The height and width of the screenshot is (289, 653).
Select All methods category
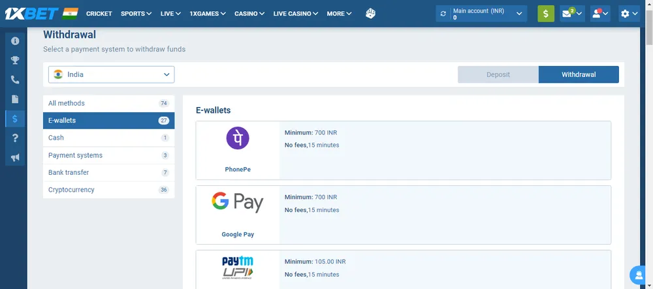pos(108,103)
